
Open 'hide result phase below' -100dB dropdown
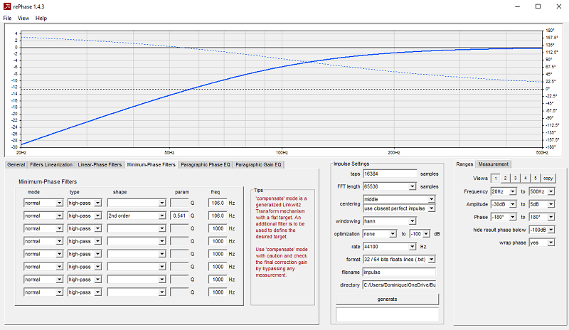click(541, 230)
